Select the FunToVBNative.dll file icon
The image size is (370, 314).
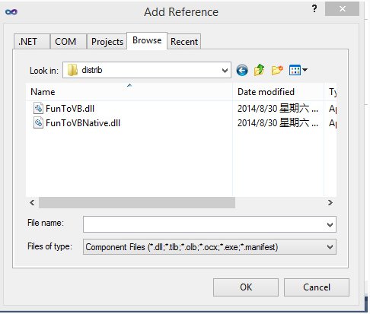coord(38,123)
